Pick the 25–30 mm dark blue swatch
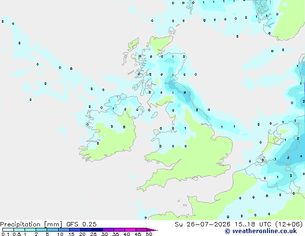 coord(97,230)
